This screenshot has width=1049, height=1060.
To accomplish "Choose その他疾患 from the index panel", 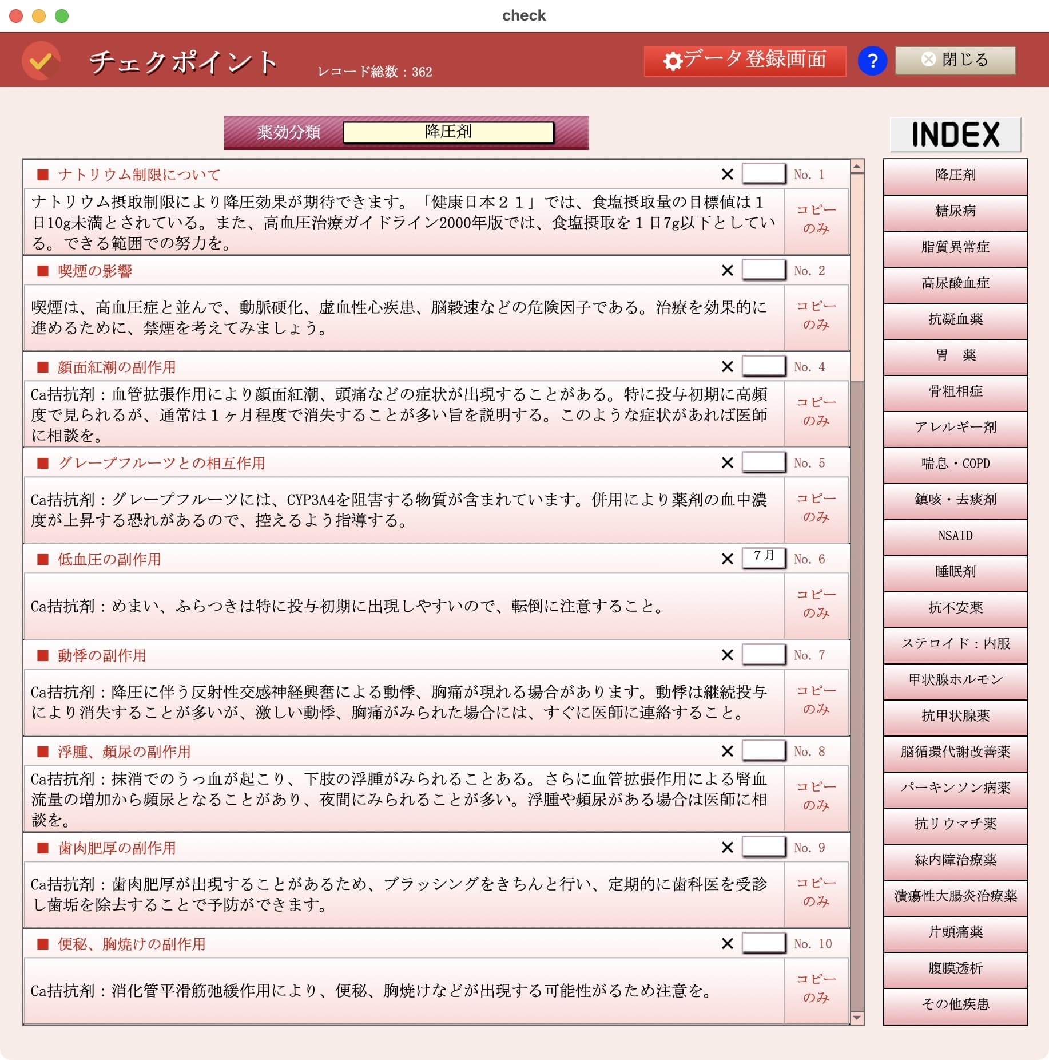I will (955, 1004).
